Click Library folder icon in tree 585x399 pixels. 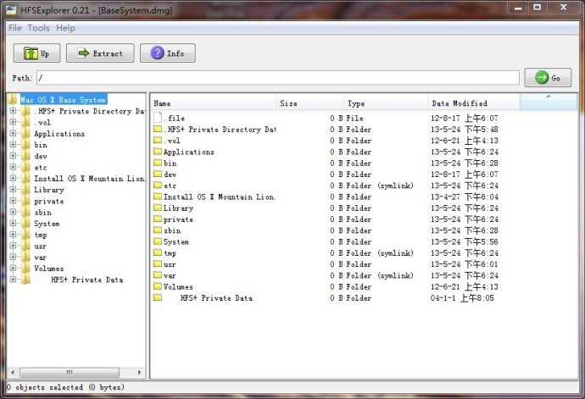tap(25, 190)
